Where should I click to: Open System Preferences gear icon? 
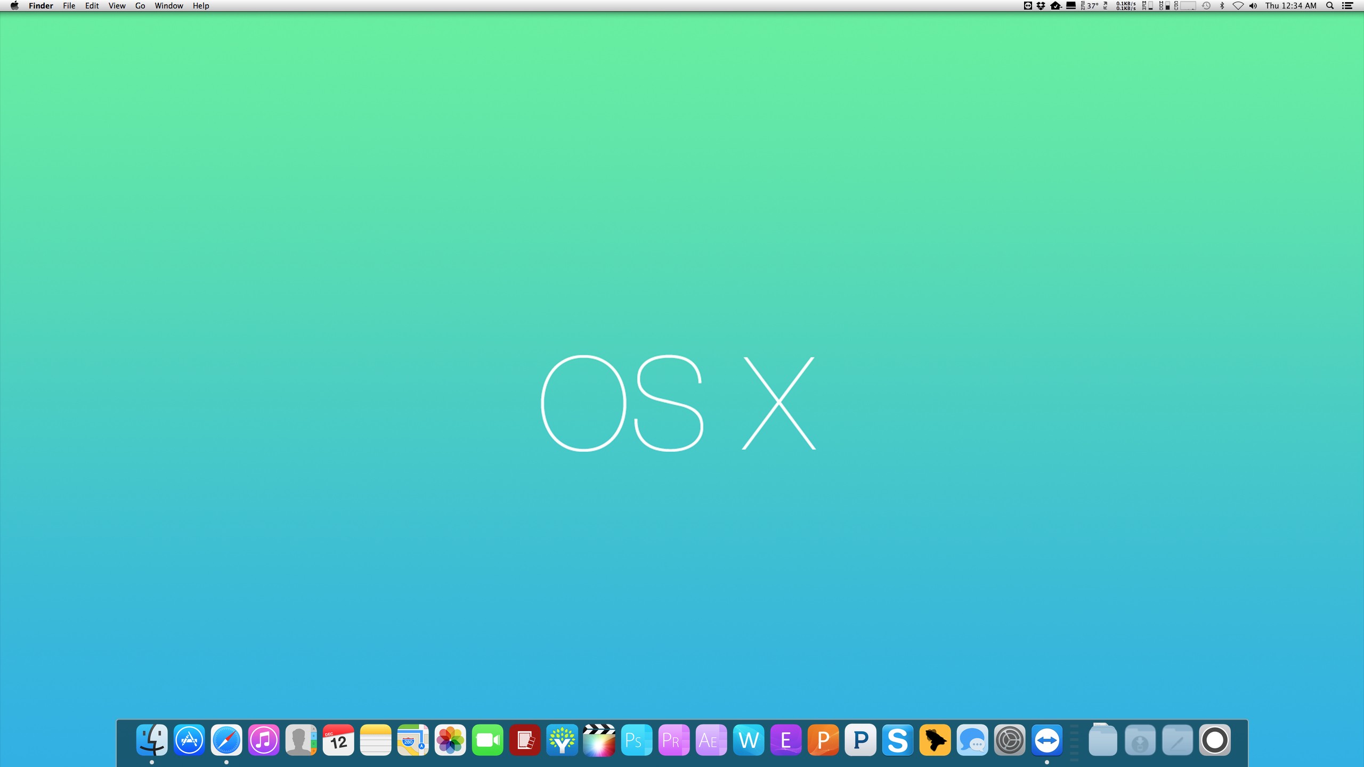pos(1010,740)
